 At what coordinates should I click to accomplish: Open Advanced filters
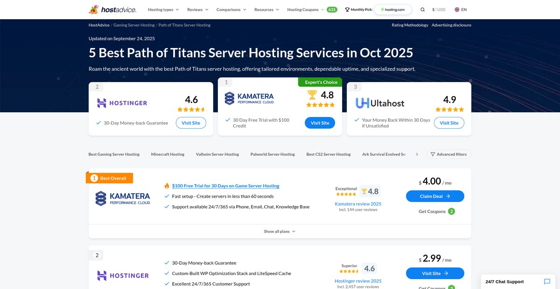(448, 154)
